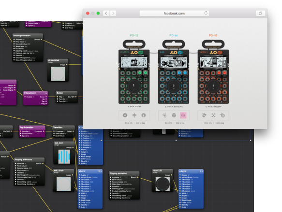The image size is (282, 212).
Task: Toggle Animate in the Sawtooth Up looping animation
Action: pos(120,177)
